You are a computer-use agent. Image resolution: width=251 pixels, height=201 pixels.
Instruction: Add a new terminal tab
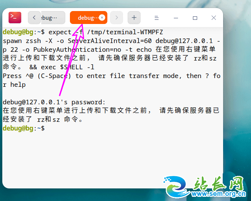tap(134, 18)
